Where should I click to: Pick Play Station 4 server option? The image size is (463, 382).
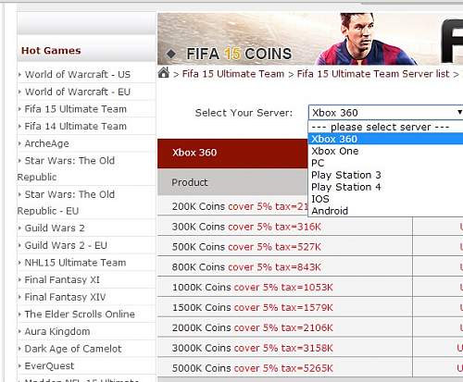tap(346, 187)
